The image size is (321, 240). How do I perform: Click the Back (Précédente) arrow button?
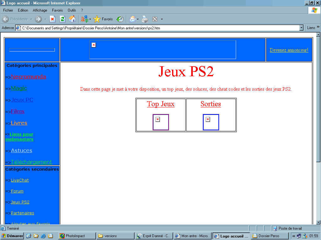(5, 19)
